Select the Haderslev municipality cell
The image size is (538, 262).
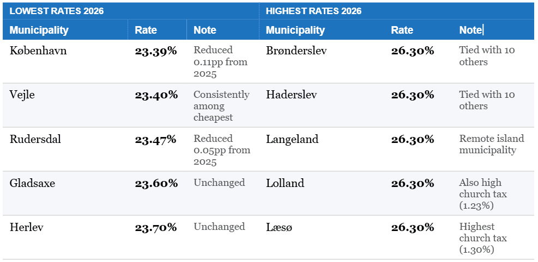pos(292,95)
